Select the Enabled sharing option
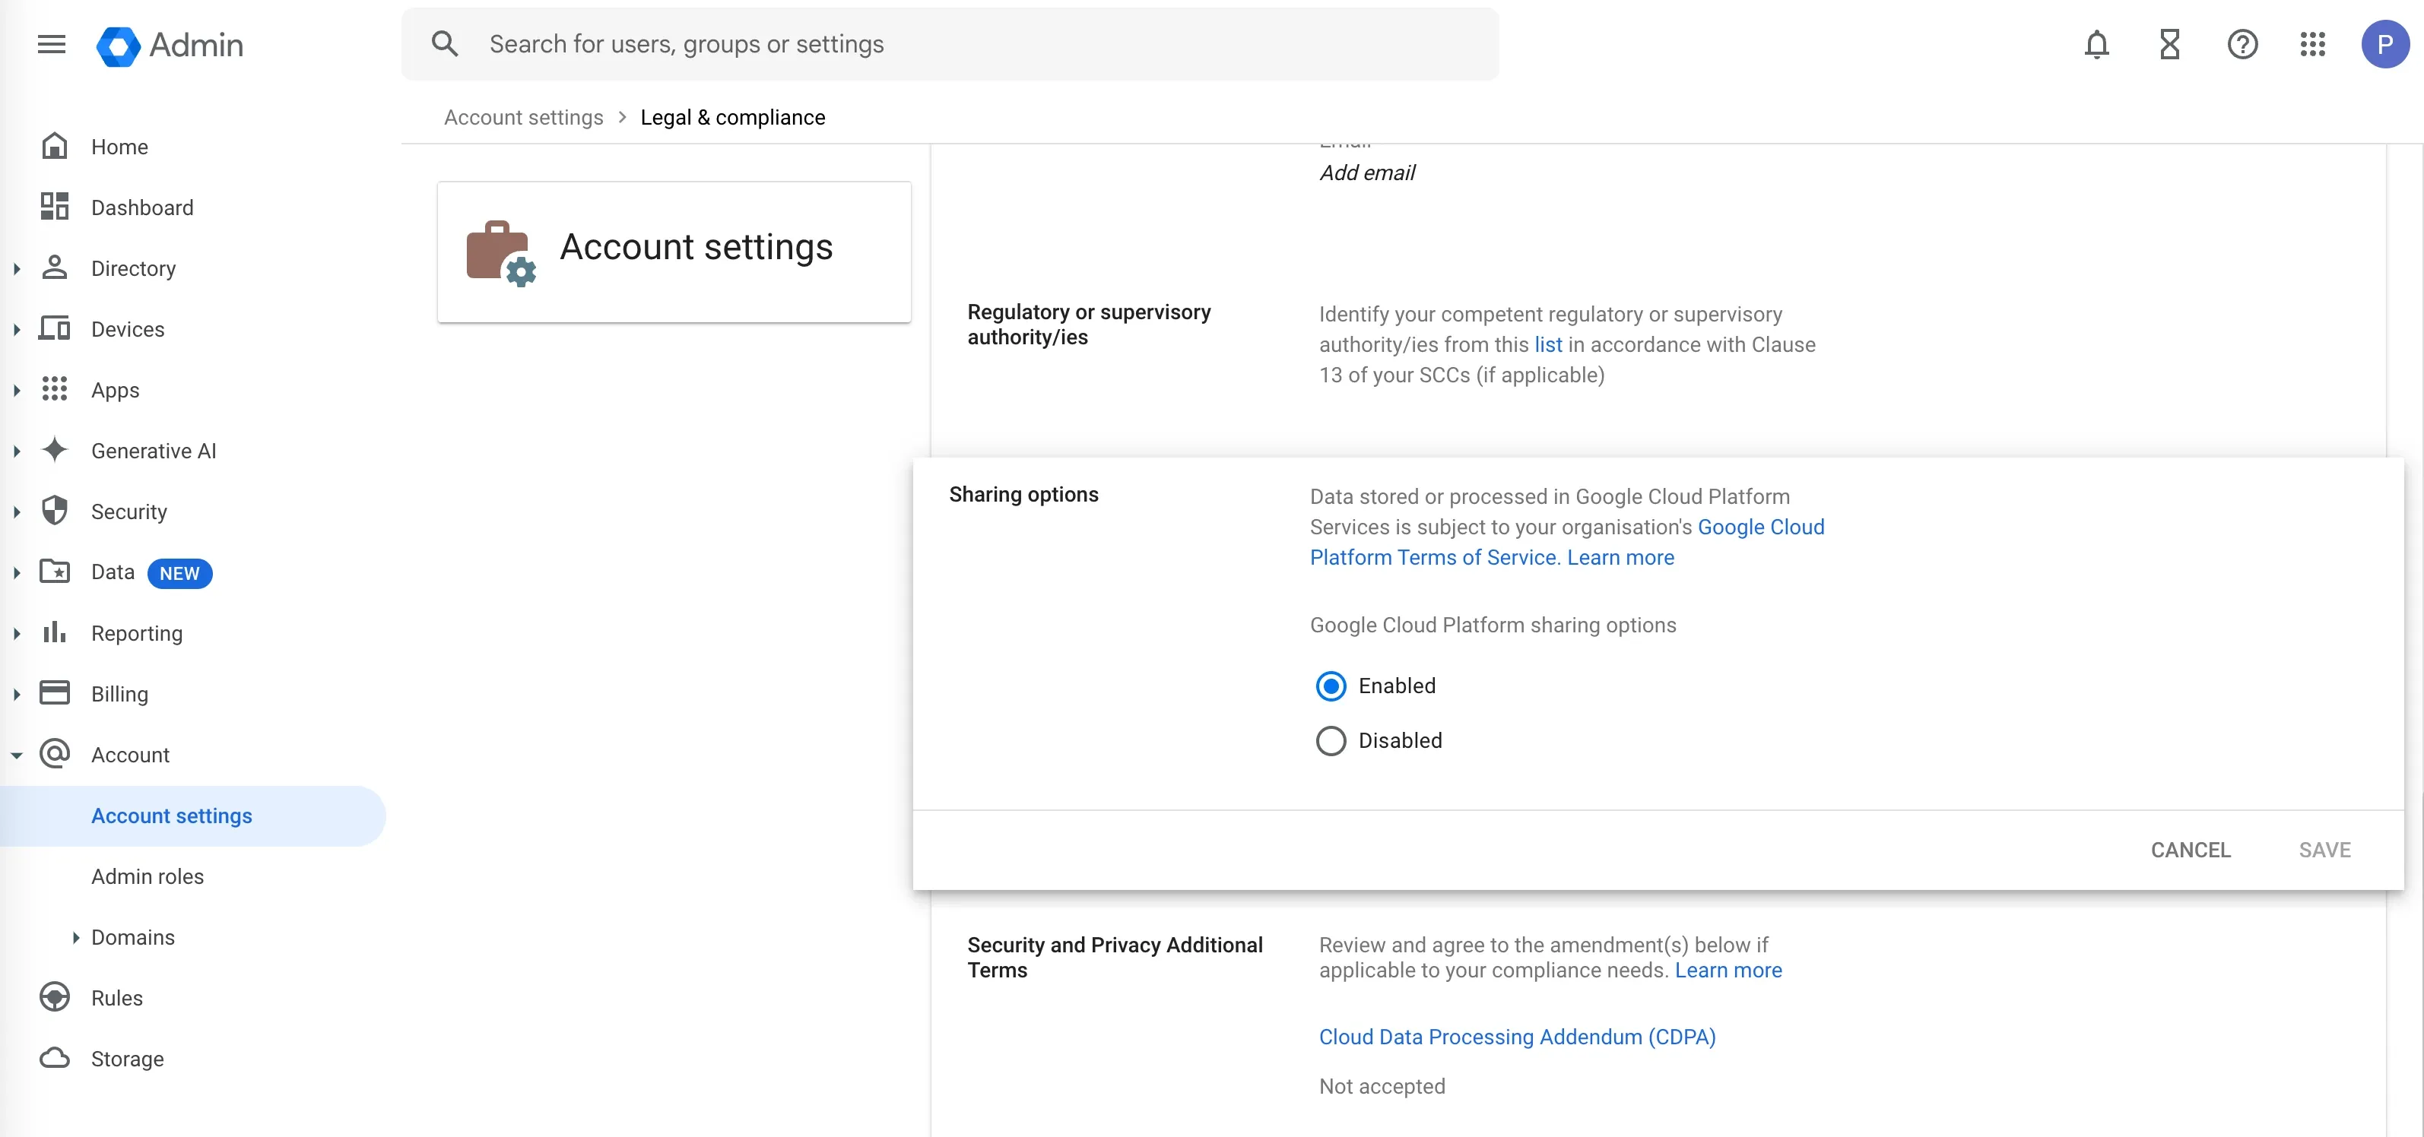This screenshot has height=1137, width=2424. (x=1331, y=686)
